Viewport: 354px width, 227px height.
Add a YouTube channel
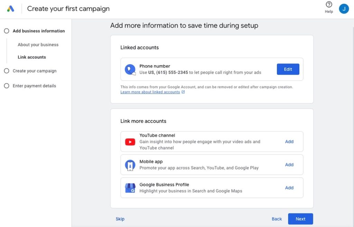pos(289,142)
